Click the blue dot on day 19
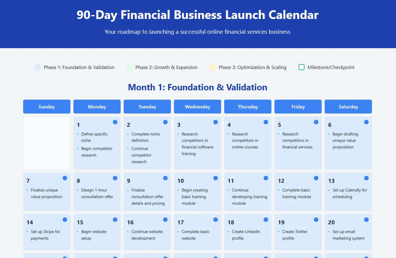The image size is (396, 258). 316,219
